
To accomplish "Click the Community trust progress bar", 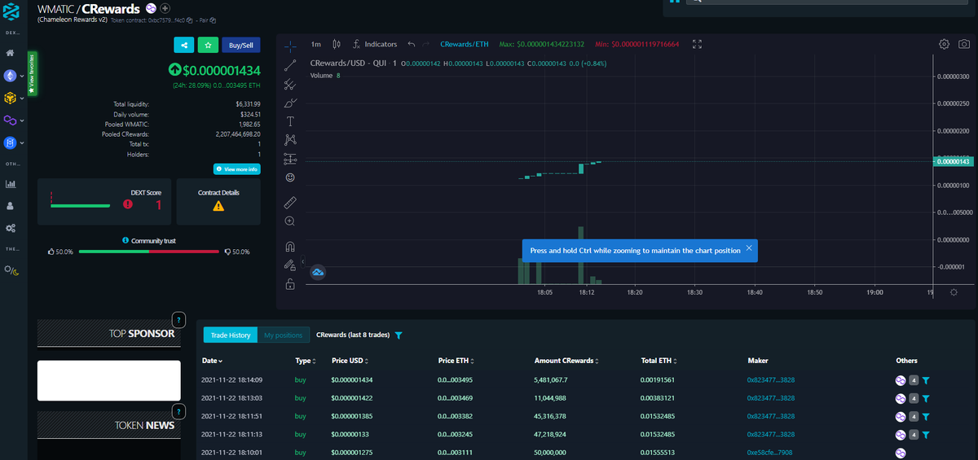I will pos(149,252).
